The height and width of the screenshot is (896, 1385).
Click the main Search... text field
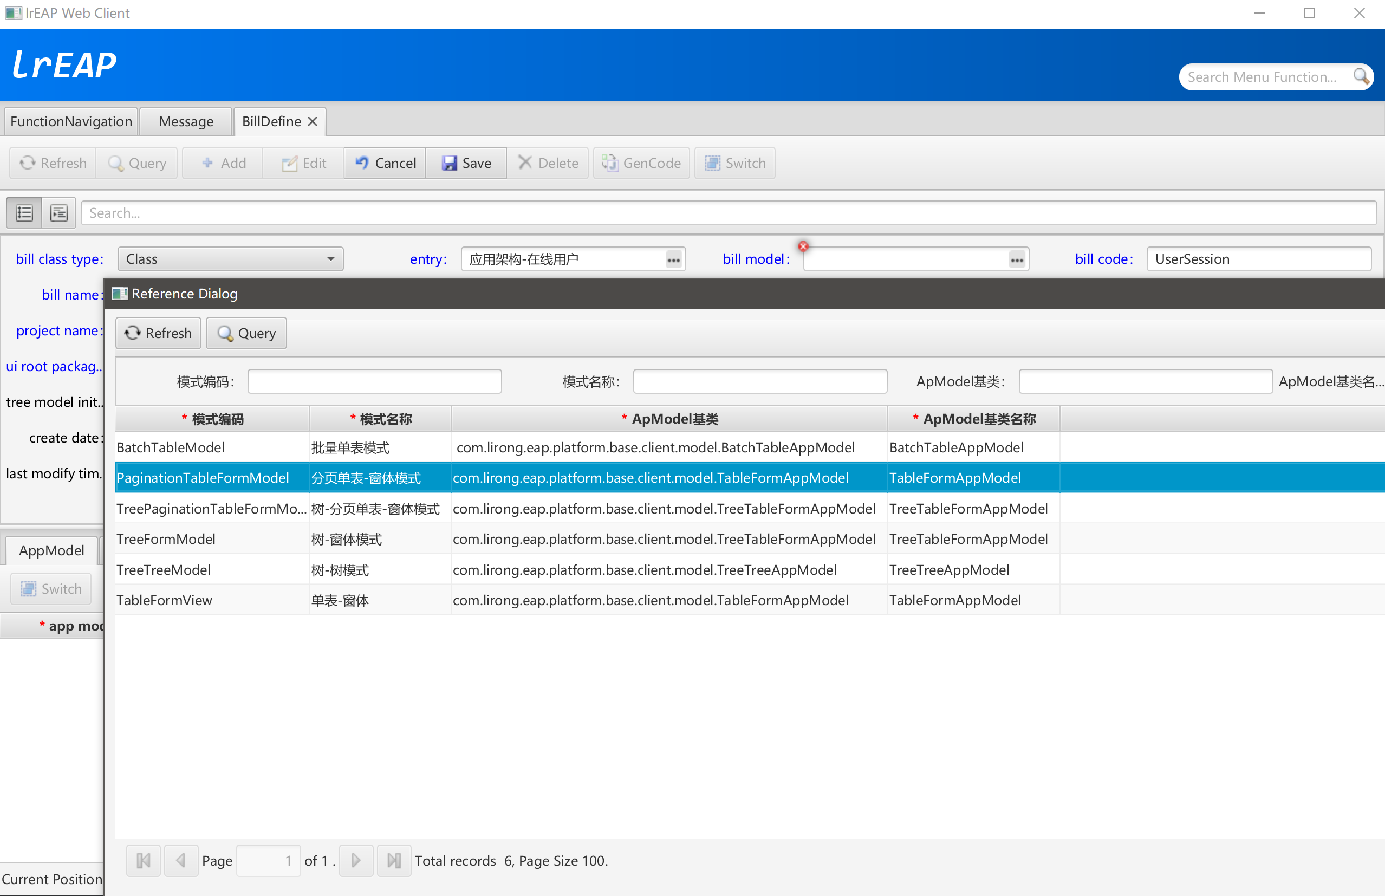[x=729, y=213]
